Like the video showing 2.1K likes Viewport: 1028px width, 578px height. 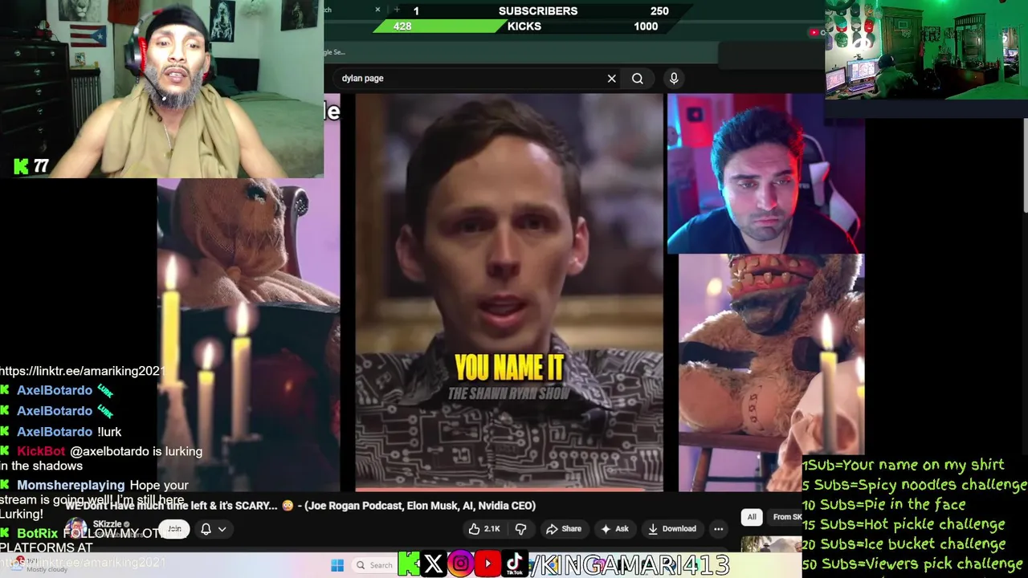pyautogui.click(x=484, y=529)
